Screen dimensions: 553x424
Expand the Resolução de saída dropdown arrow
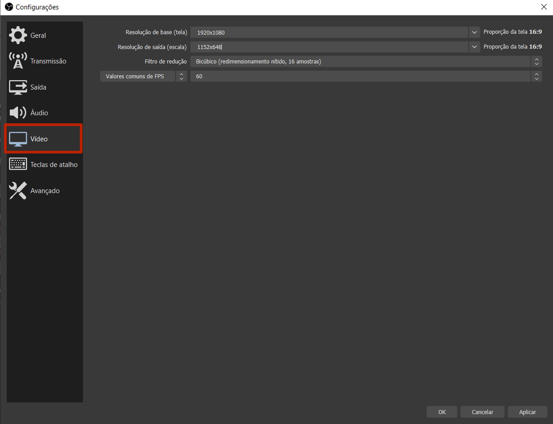[x=474, y=47]
